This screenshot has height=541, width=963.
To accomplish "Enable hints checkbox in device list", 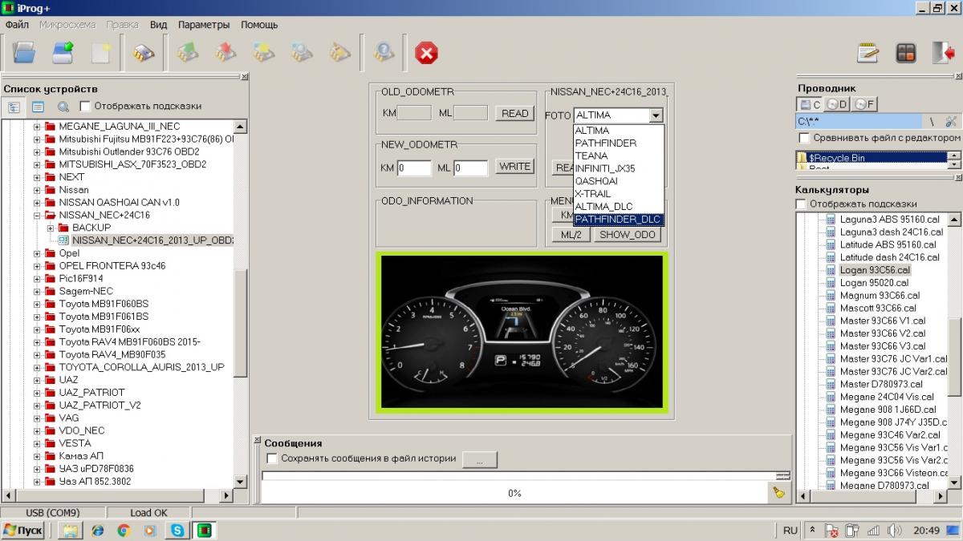I will (x=85, y=106).
